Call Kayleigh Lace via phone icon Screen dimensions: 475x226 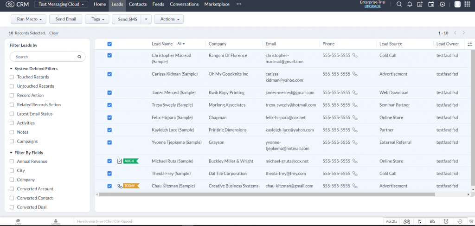[355, 129]
